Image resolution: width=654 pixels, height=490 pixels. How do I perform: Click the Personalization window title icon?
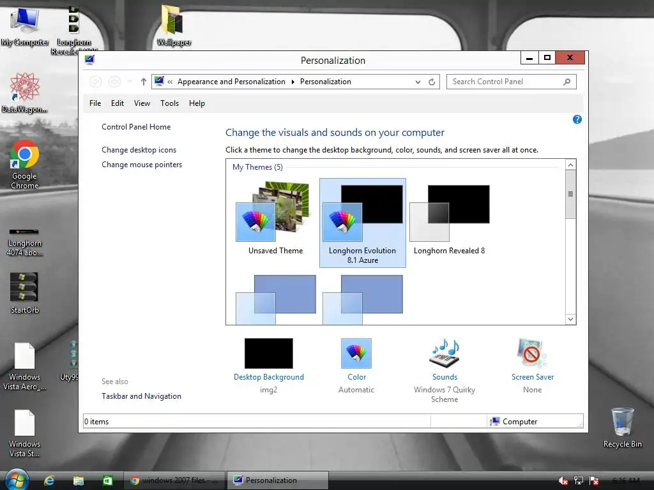[89, 59]
